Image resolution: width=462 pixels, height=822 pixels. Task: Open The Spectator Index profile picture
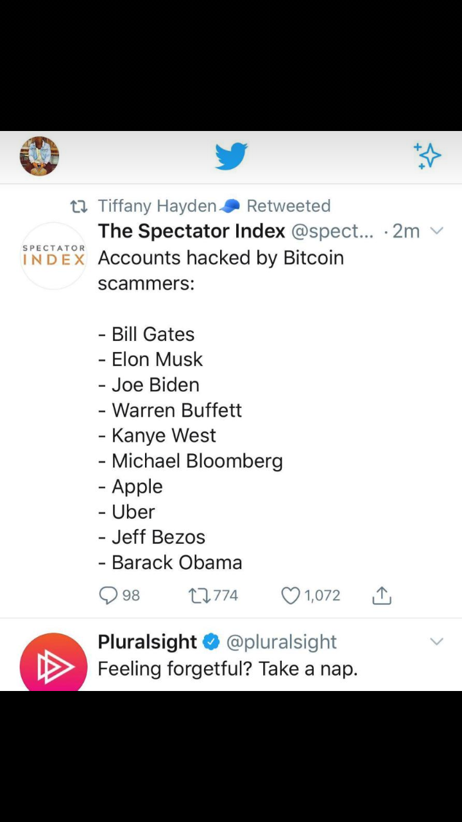(x=53, y=256)
